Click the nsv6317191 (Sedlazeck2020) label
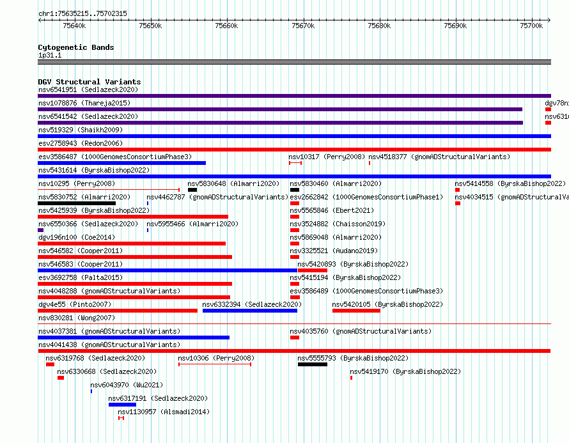This screenshot has height=443, width=569. pos(158,398)
